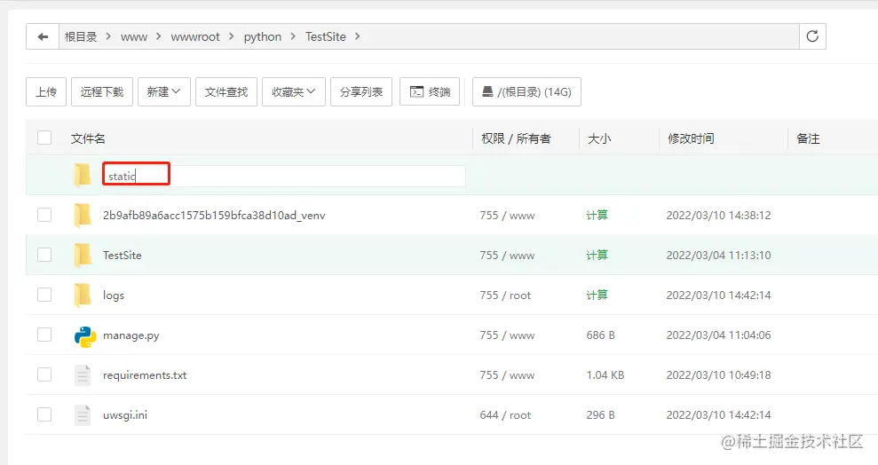Sort by the 大小 column header
The image size is (878, 465).
[599, 138]
